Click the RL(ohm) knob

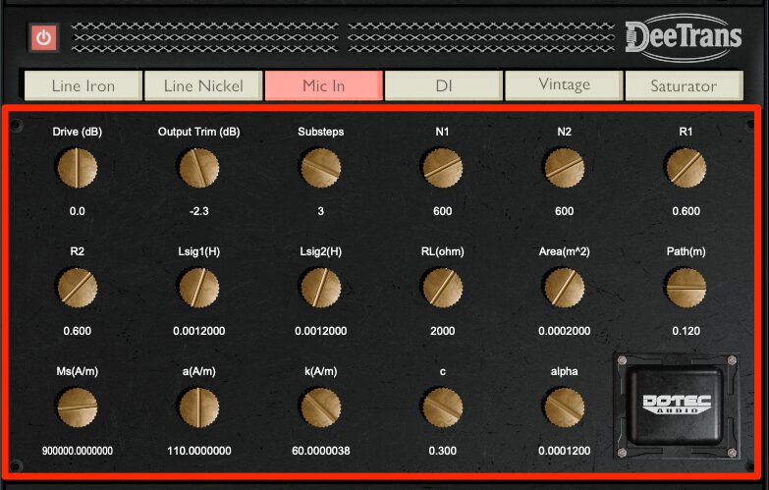pyautogui.click(x=442, y=287)
